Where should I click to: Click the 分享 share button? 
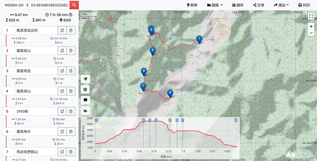(x=259, y=5)
